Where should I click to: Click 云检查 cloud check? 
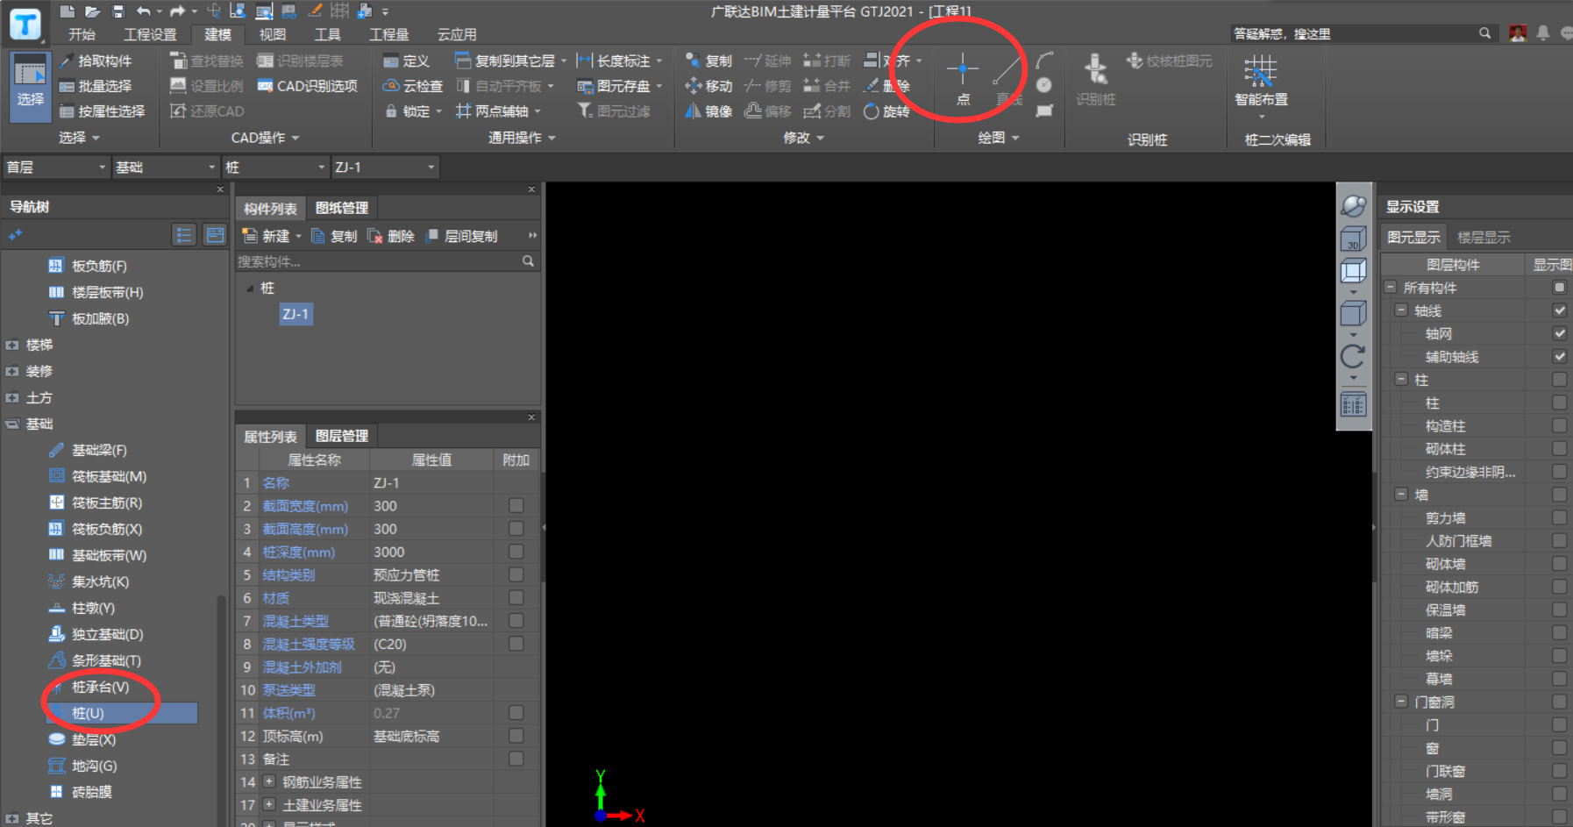413,86
